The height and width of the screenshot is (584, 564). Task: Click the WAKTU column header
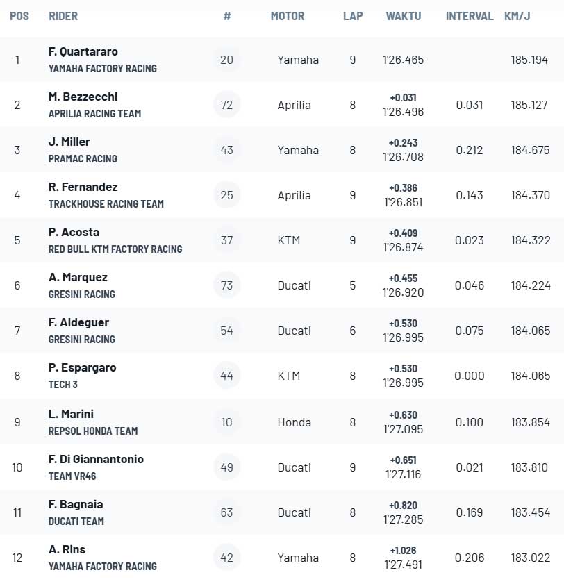pyautogui.click(x=404, y=16)
